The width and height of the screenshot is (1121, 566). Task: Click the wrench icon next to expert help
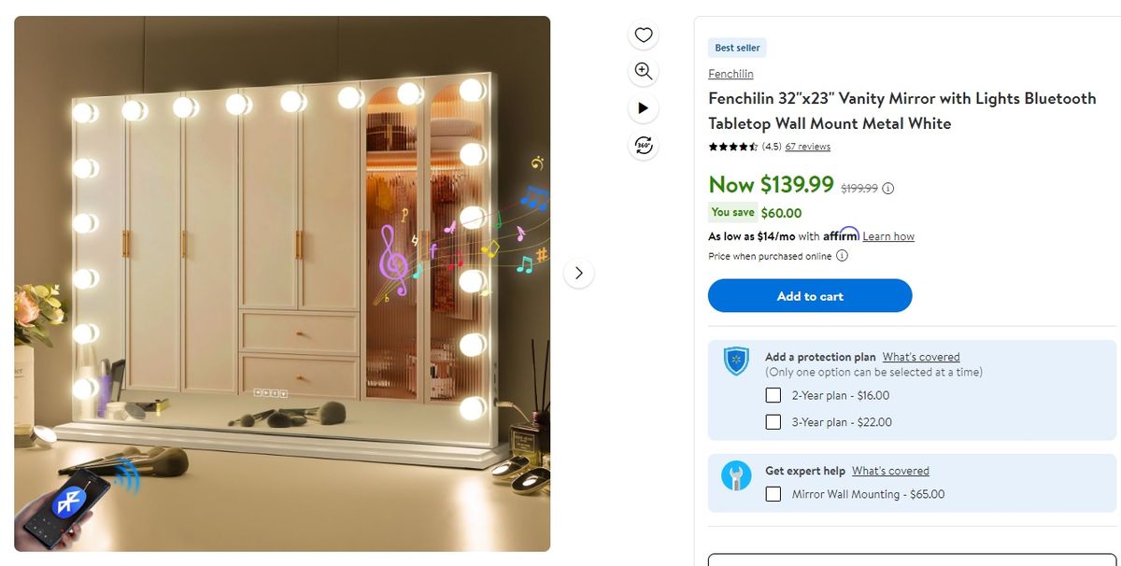click(x=734, y=476)
